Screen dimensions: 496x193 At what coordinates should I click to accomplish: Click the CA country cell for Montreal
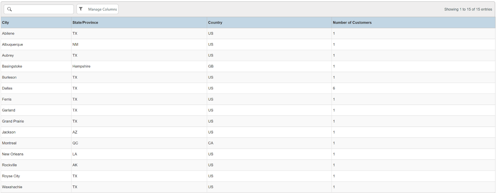click(211, 143)
